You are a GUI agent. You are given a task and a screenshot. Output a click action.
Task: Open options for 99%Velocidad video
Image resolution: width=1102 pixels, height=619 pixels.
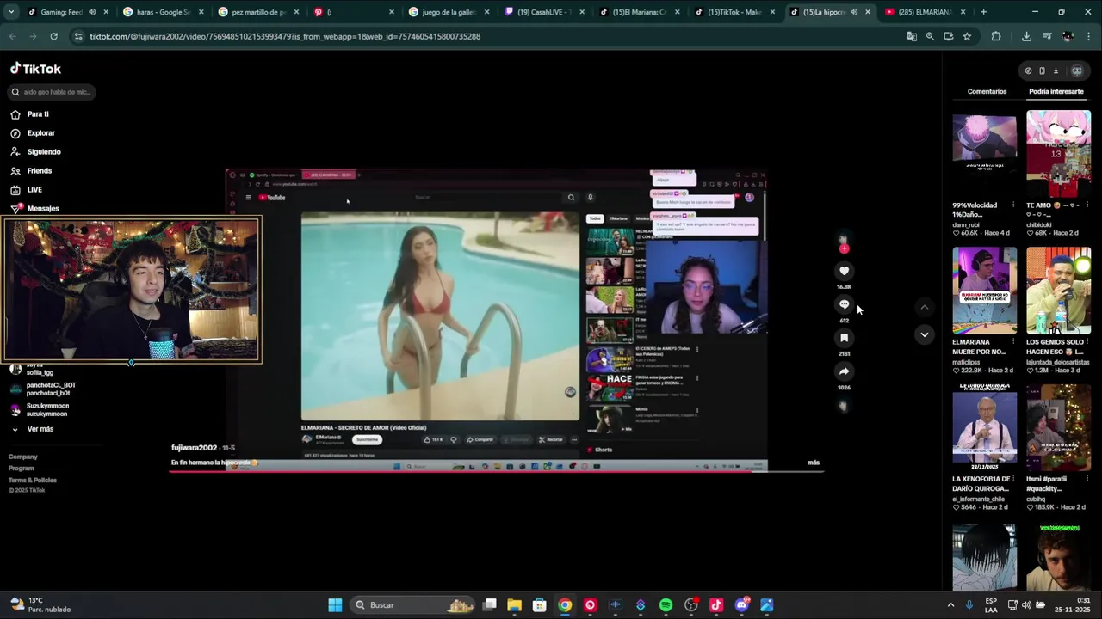[x=1013, y=205]
